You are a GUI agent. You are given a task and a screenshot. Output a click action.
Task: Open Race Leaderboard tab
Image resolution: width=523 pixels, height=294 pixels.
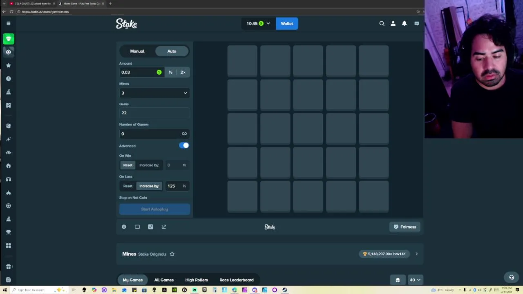coord(237,280)
